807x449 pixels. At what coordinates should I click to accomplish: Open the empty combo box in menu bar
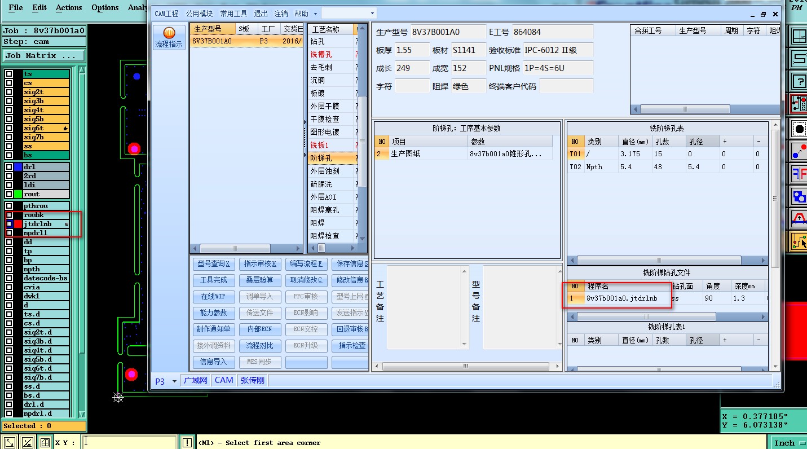coord(349,13)
